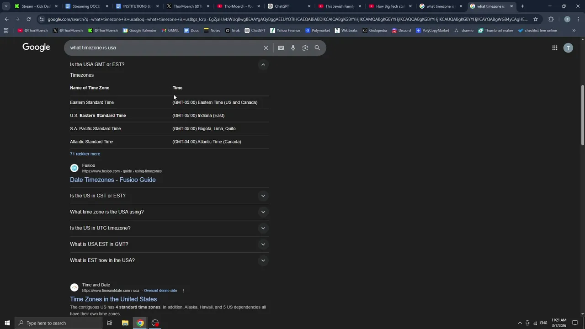Open Chrome profile icon in toolbar
Screen dimensions: 585x329
pyautogui.click(x=567, y=19)
